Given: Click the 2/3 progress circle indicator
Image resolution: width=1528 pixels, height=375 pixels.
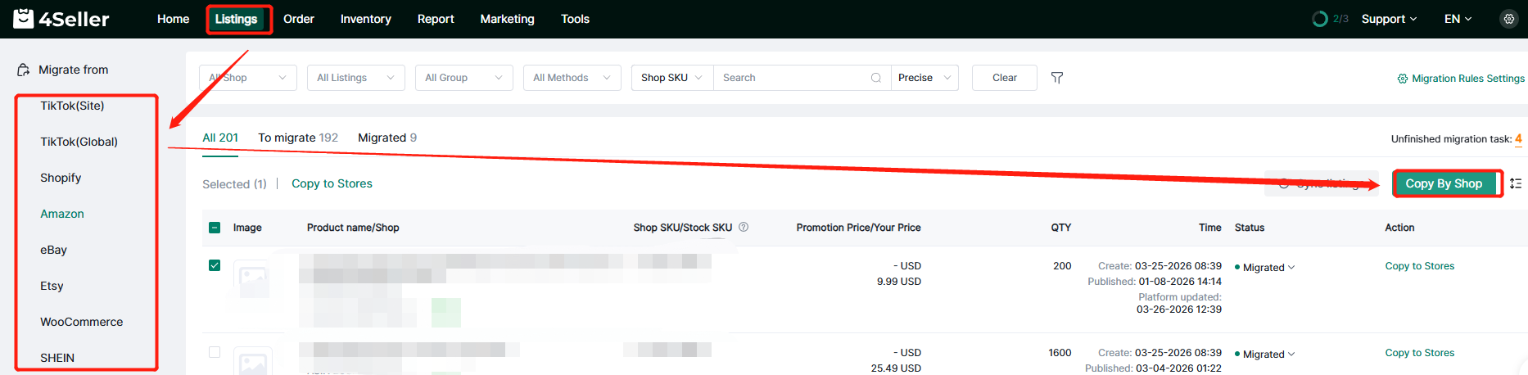Looking at the screenshot, I should (x=1319, y=19).
